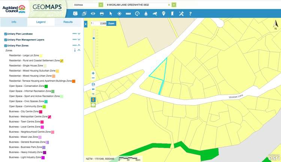281x162 pixels.
Task: Click Residential Large Lot Zone swatch
Action: click(41, 56)
